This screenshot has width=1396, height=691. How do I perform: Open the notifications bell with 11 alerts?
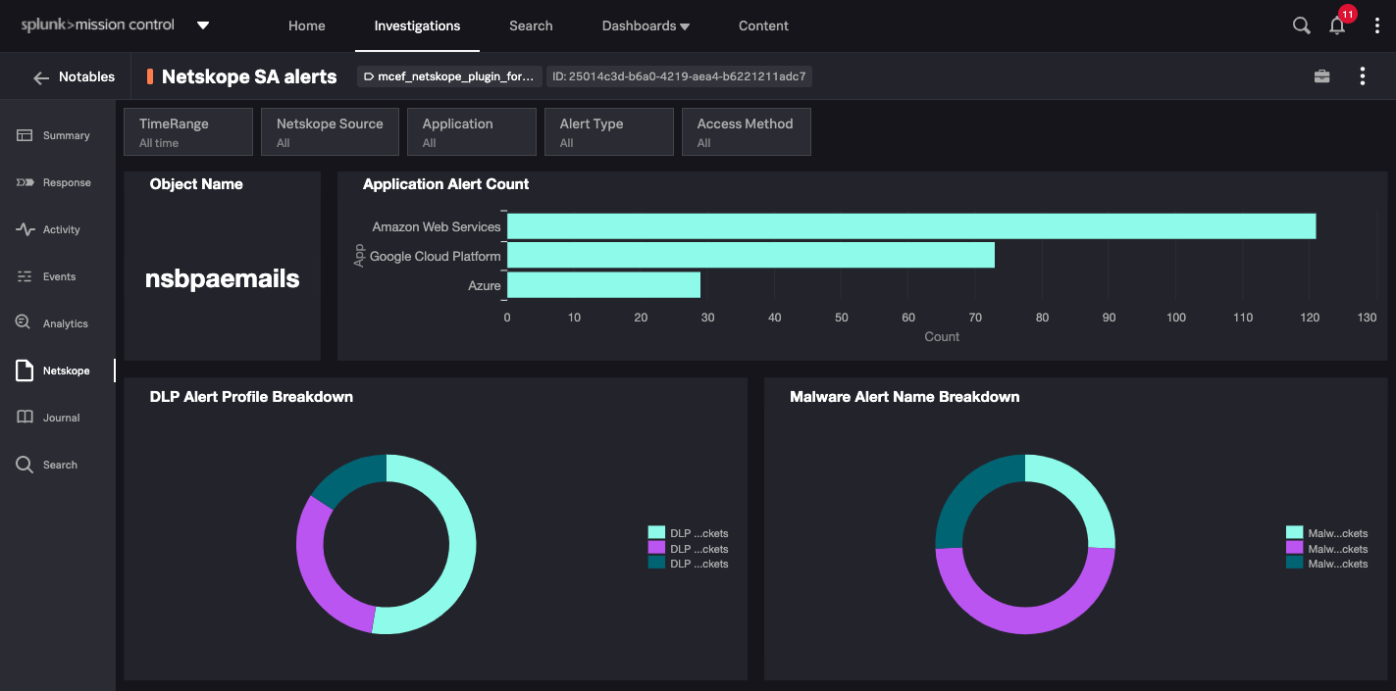pos(1337,25)
